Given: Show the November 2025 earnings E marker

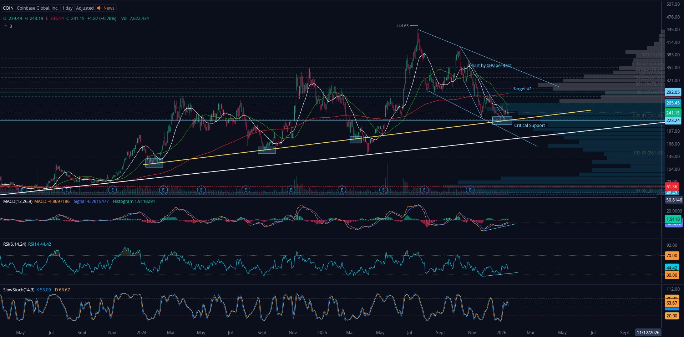Looking at the screenshot, I should pos(470,190).
